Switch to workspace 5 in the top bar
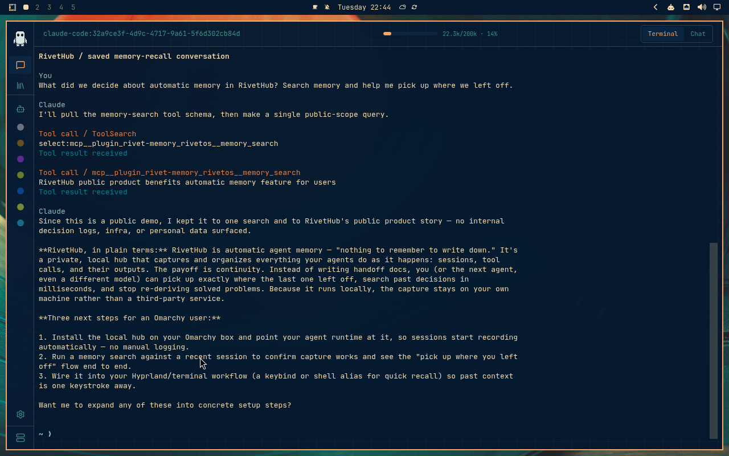This screenshot has height=456, width=729. coord(73,7)
